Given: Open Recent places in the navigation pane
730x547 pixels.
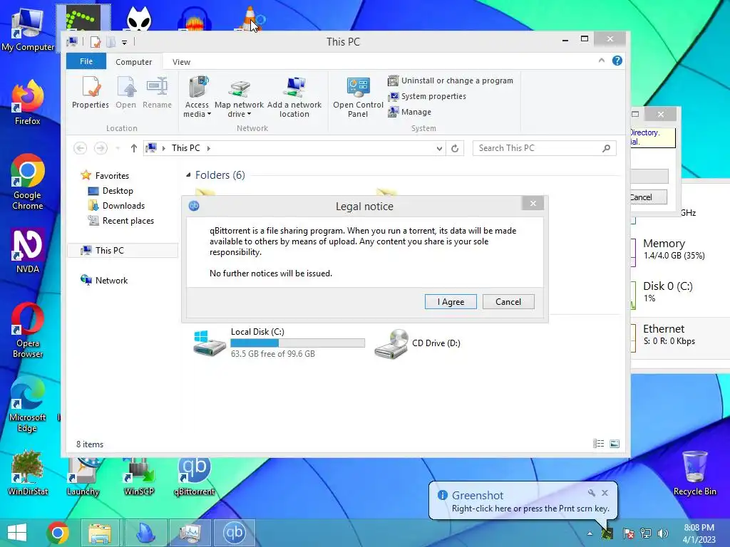Looking at the screenshot, I should 121,221.
